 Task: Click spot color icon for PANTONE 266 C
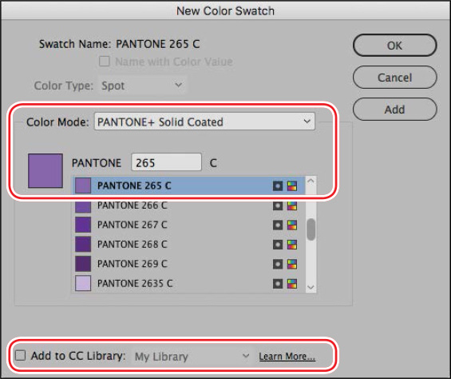(x=278, y=205)
